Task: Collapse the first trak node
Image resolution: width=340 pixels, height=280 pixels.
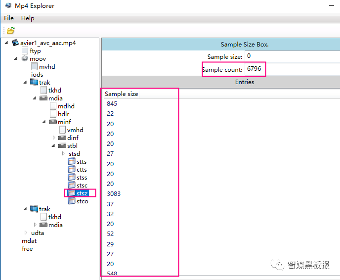Action: pyautogui.click(x=25, y=82)
